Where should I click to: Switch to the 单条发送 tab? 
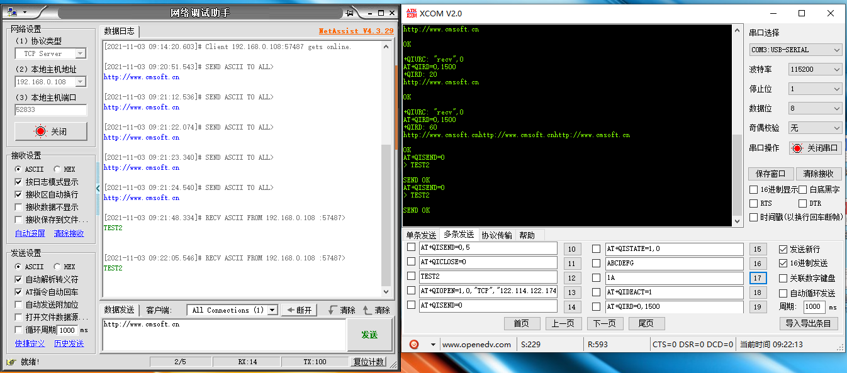click(420, 235)
